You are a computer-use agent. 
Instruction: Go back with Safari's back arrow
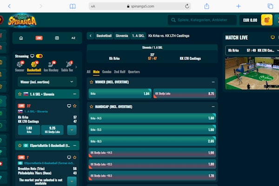click(9, 6)
